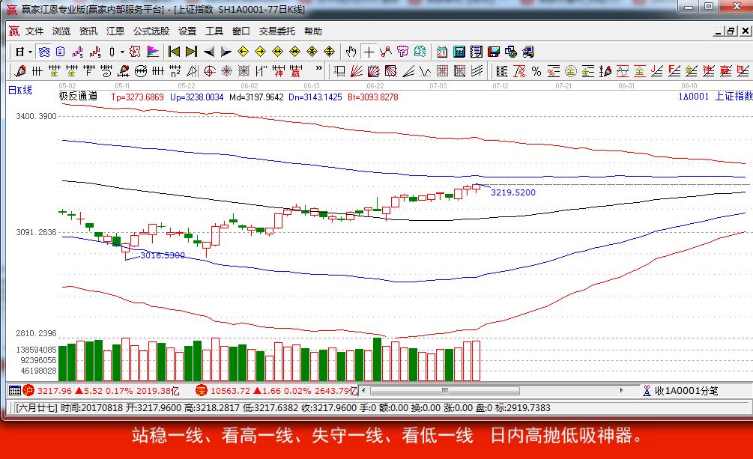This screenshot has height=459, width=753.
Task: Open the 交易委托 menu
Action: pos(276,31)
